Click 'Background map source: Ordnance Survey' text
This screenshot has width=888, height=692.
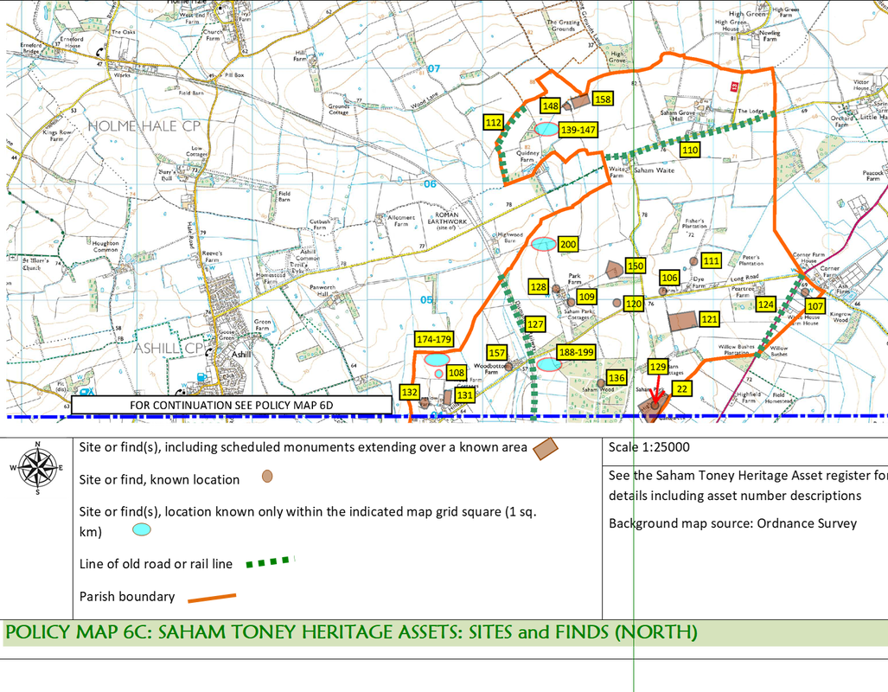(733, 523)
